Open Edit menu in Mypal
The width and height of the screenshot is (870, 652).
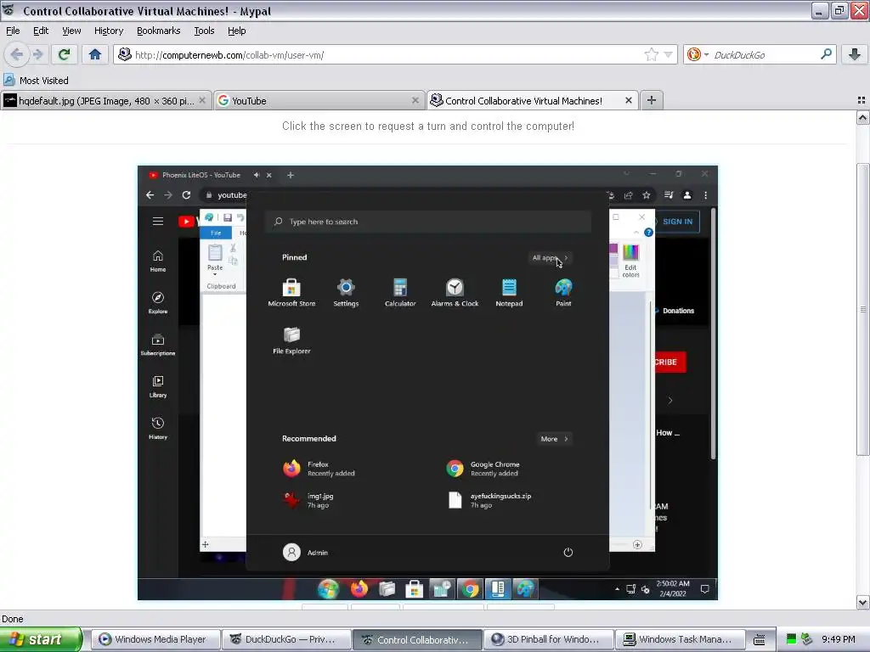(x=41, y=31)
